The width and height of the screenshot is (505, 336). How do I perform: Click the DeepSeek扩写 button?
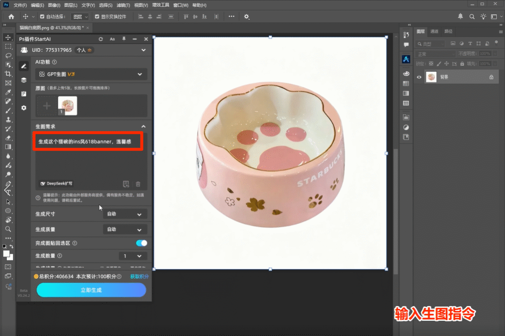tap(56, 183)
